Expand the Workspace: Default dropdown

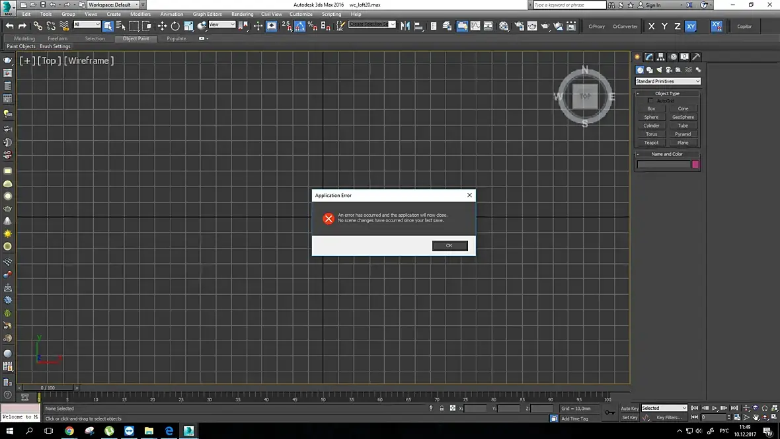114,5
